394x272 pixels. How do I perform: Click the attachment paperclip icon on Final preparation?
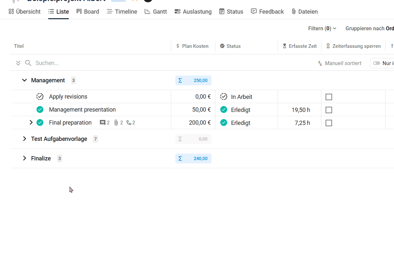tap(116, 123)
